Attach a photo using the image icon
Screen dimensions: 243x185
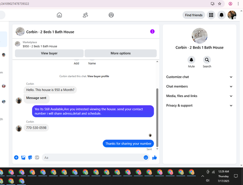pyautogui.click(x=23, y=157)
